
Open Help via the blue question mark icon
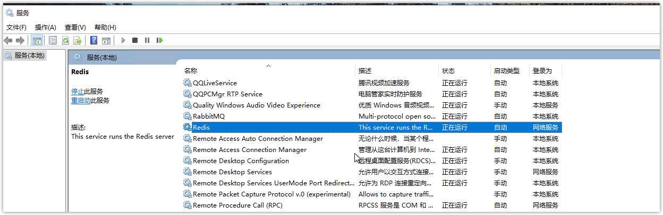pyautogui.click(x=93, y=40)
